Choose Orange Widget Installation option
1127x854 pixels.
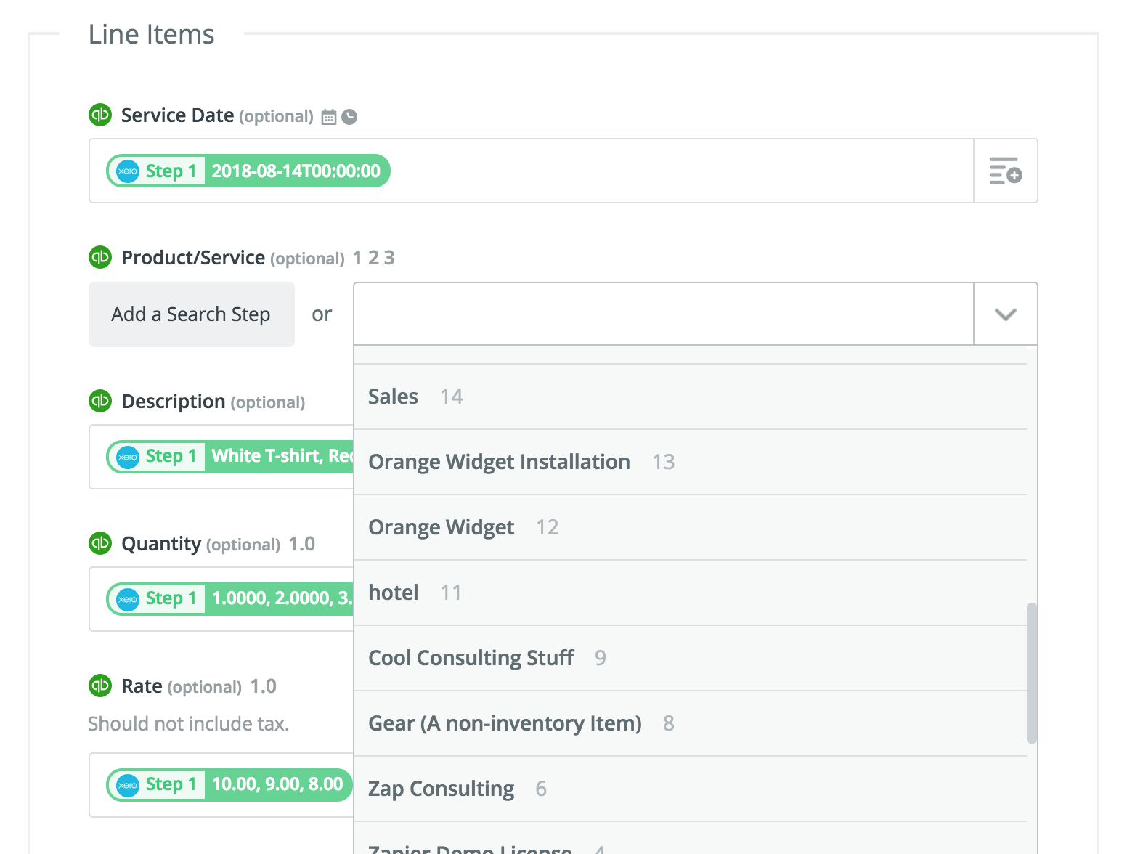tap(690, 462)
